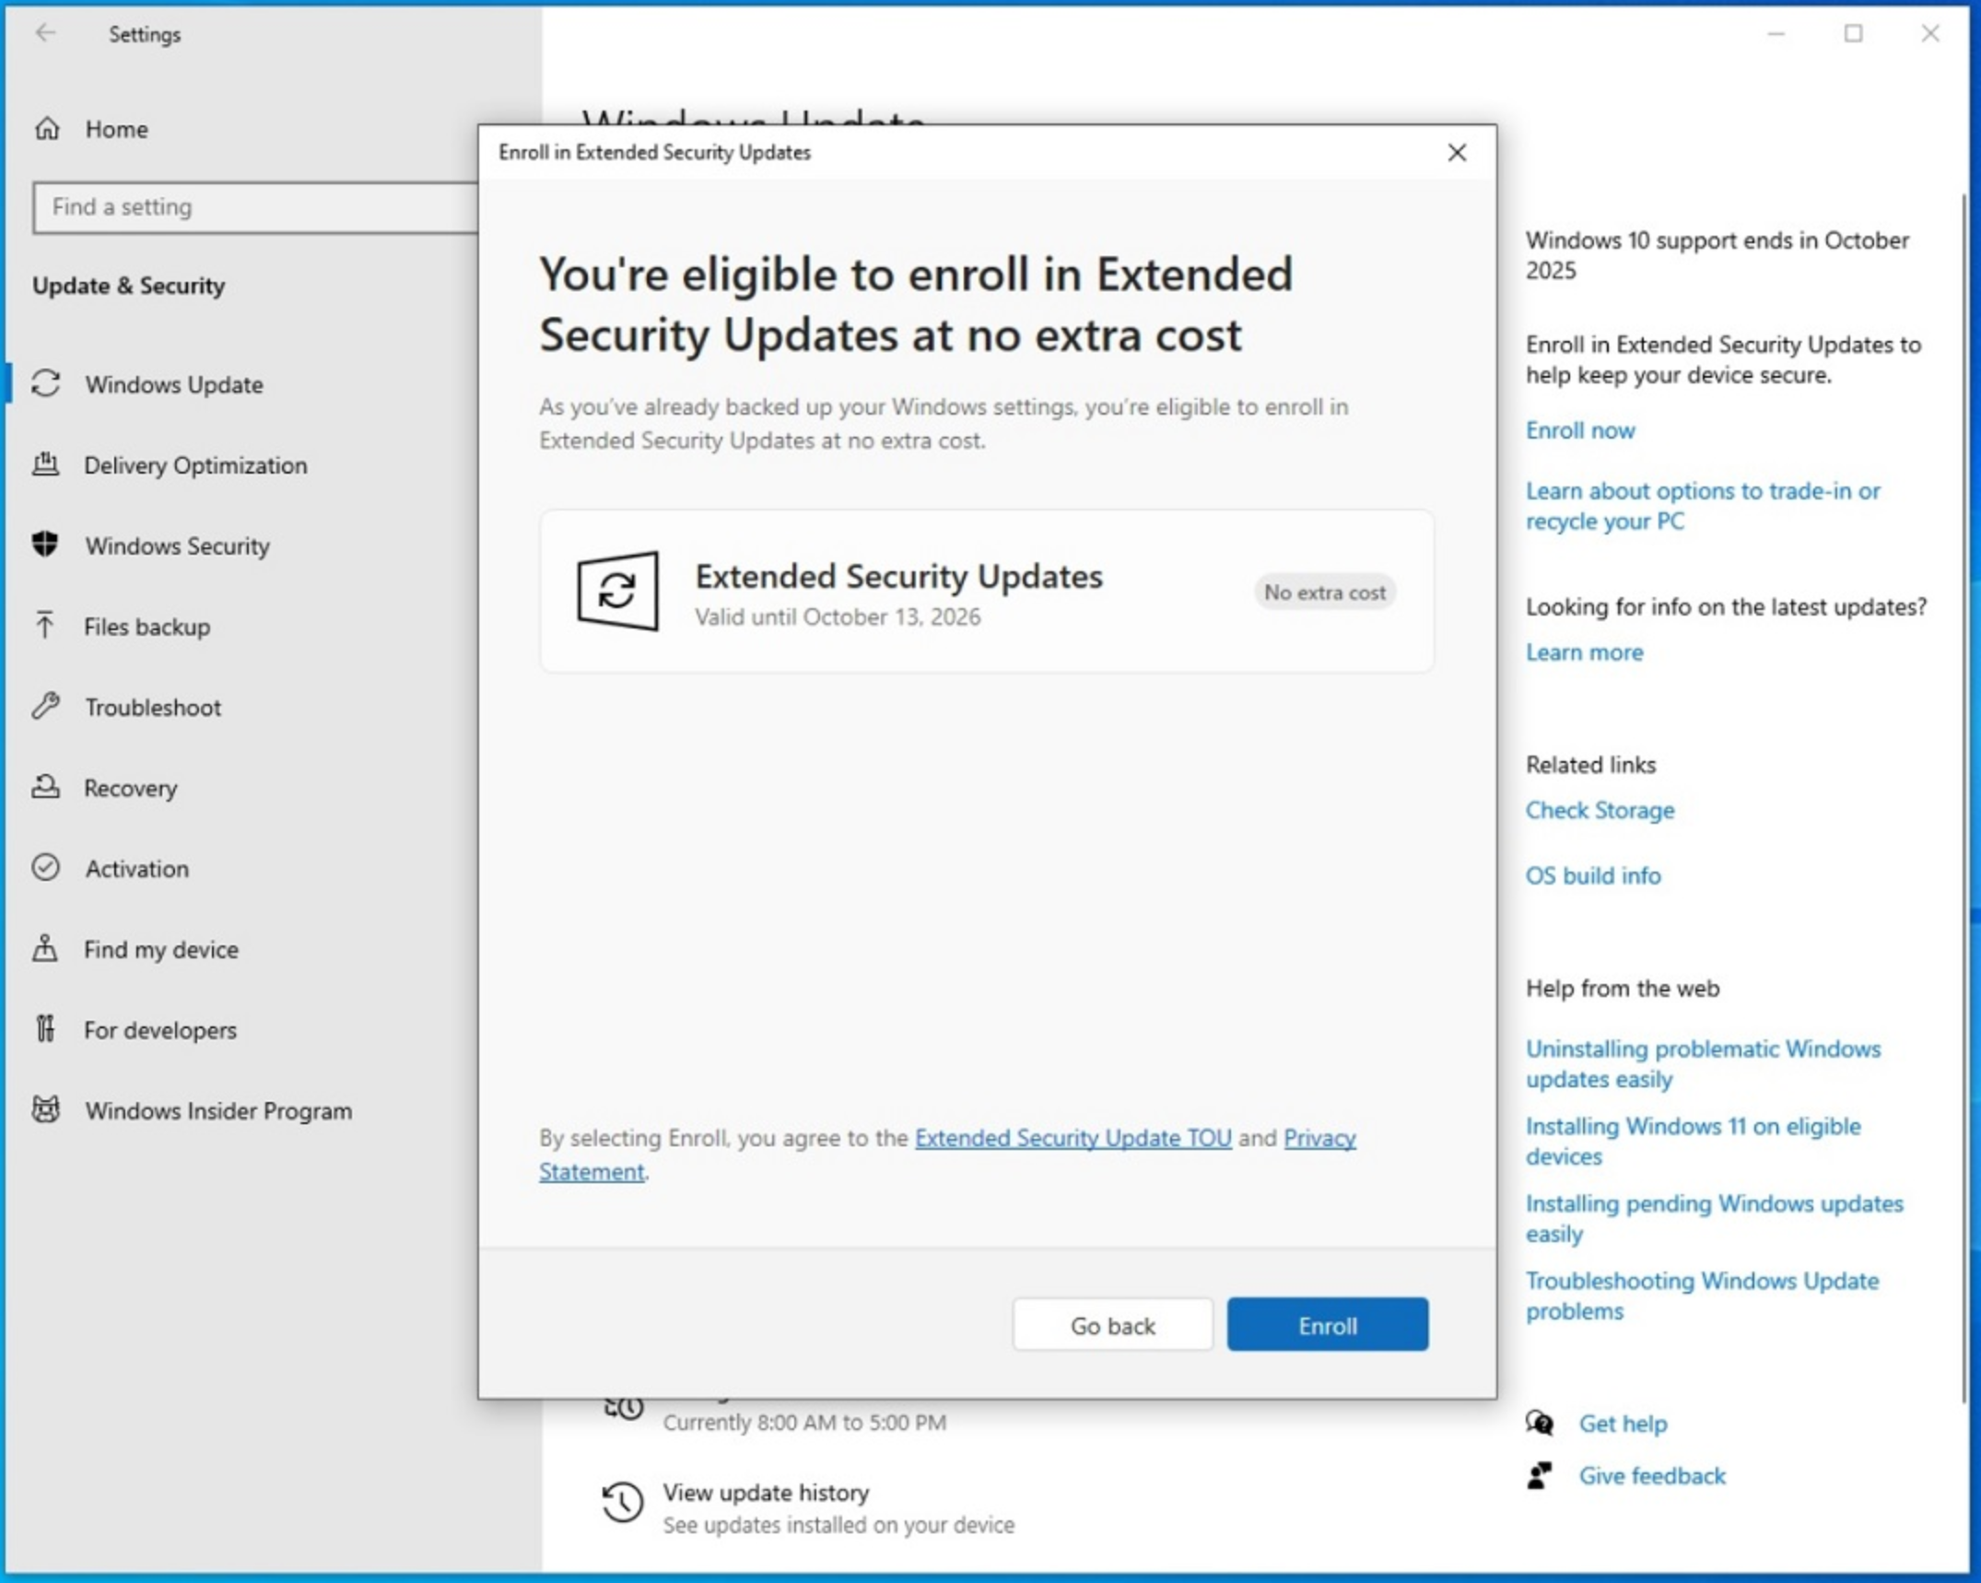Screen dimensions: 1981x1583
Task: Click Learn more about latest updates
Action: pyautogui.click(x=1584, y=652)
